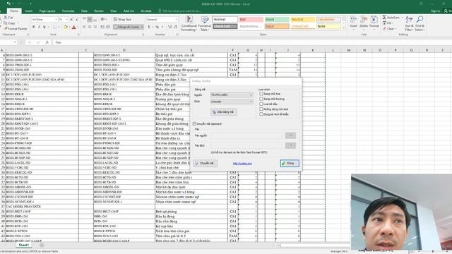
Task: Apply the 'Bad' red cell style
Action: 251,19
